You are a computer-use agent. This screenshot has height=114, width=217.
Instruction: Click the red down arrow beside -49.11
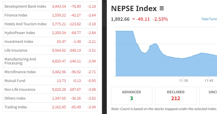tap(134, 19)
